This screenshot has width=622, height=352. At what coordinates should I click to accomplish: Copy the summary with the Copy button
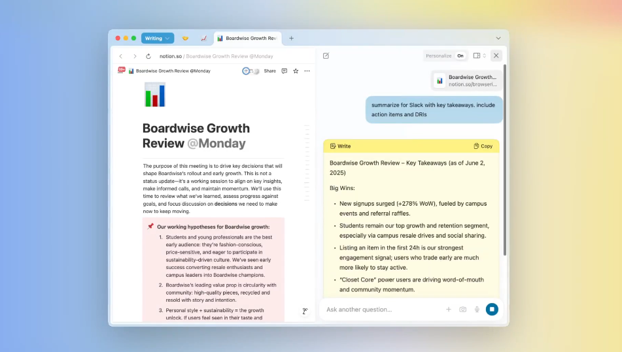coord(483,146)
